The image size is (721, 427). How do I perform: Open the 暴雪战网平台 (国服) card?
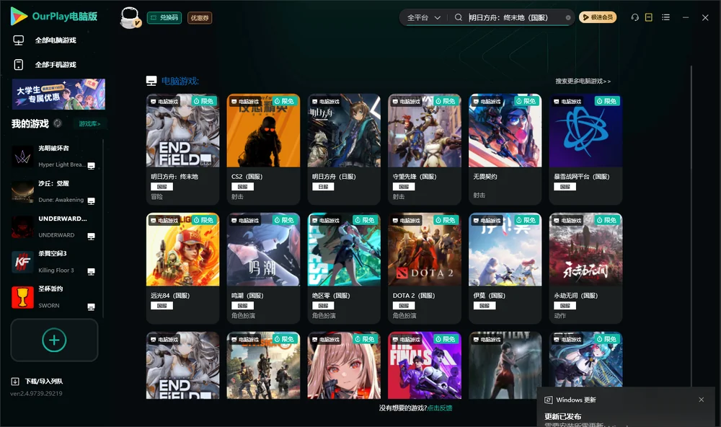pos(585,149)
